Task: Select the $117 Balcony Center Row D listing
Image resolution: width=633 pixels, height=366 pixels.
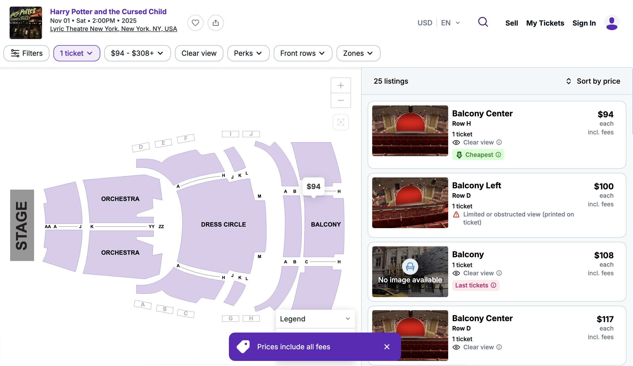Action: point(497,336)
